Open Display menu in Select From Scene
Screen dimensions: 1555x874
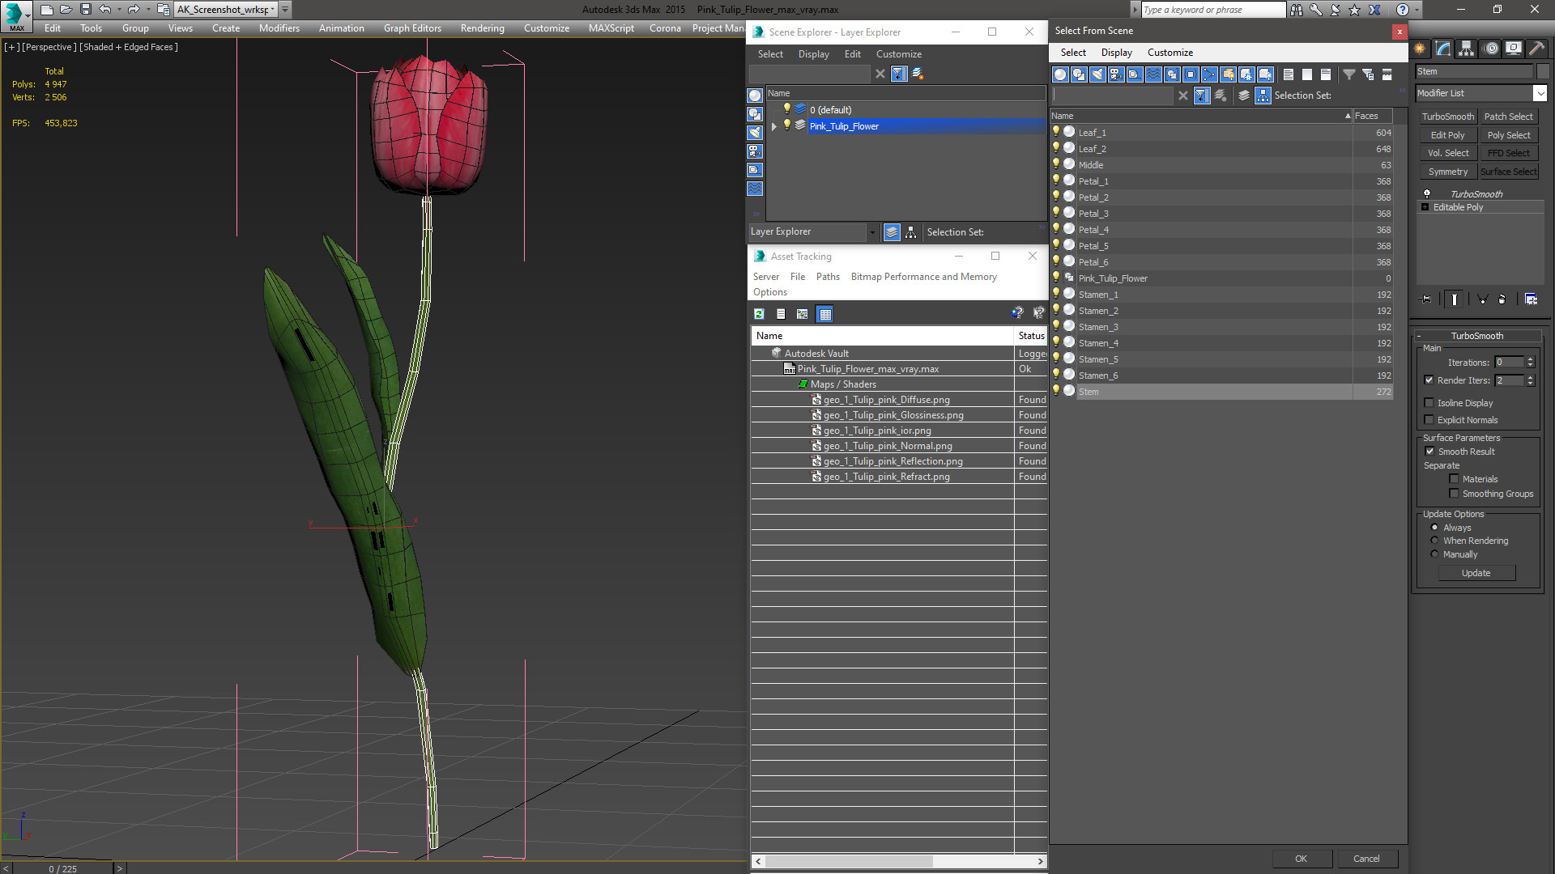click(x=1116, y=53)
